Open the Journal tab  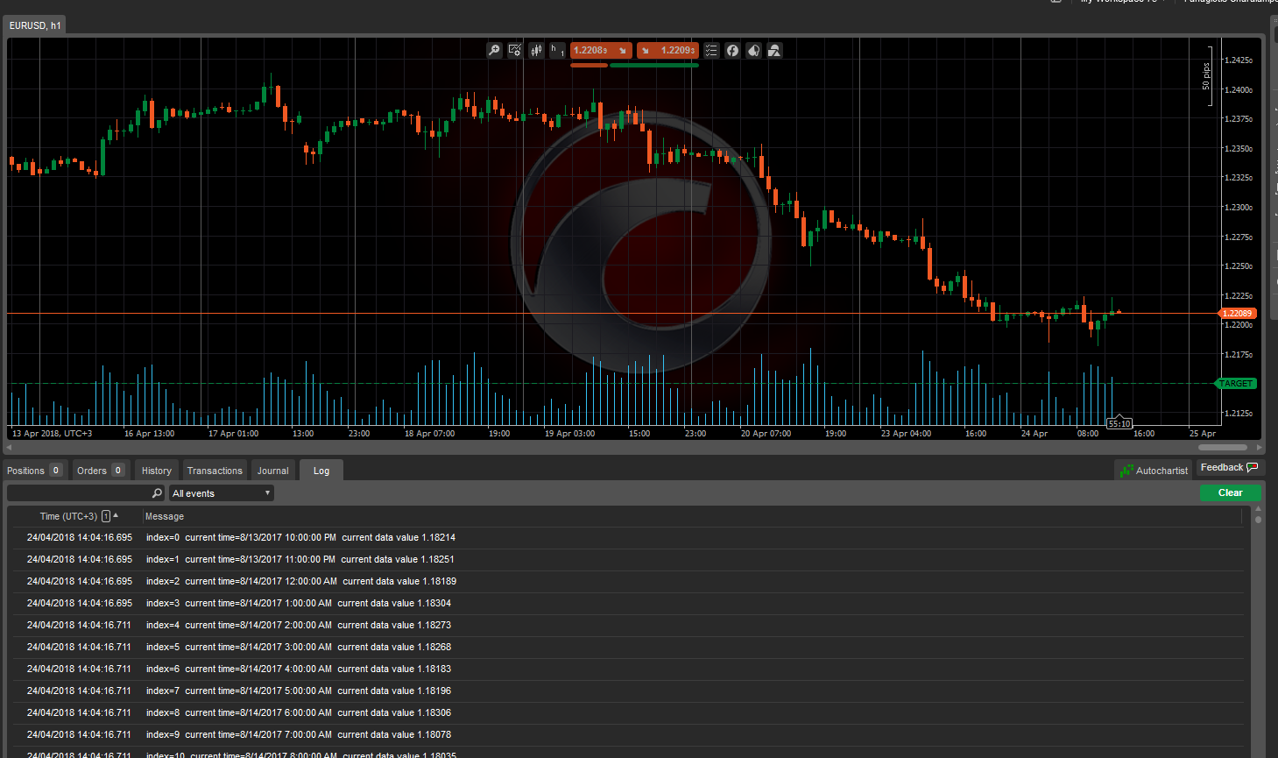(x=273, y=471)
